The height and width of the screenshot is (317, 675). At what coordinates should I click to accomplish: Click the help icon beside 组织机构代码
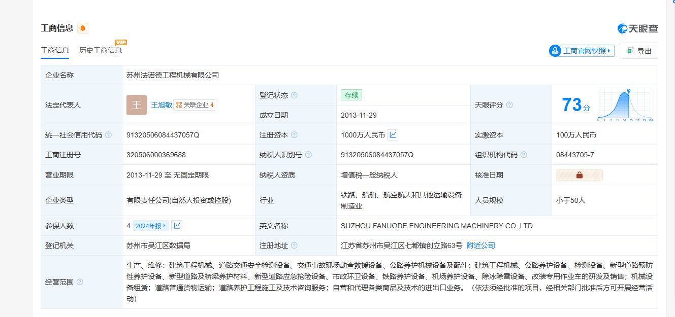pos(524,155)
